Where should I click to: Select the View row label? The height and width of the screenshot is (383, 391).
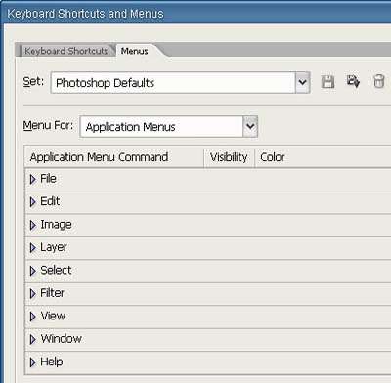[53, 316]
